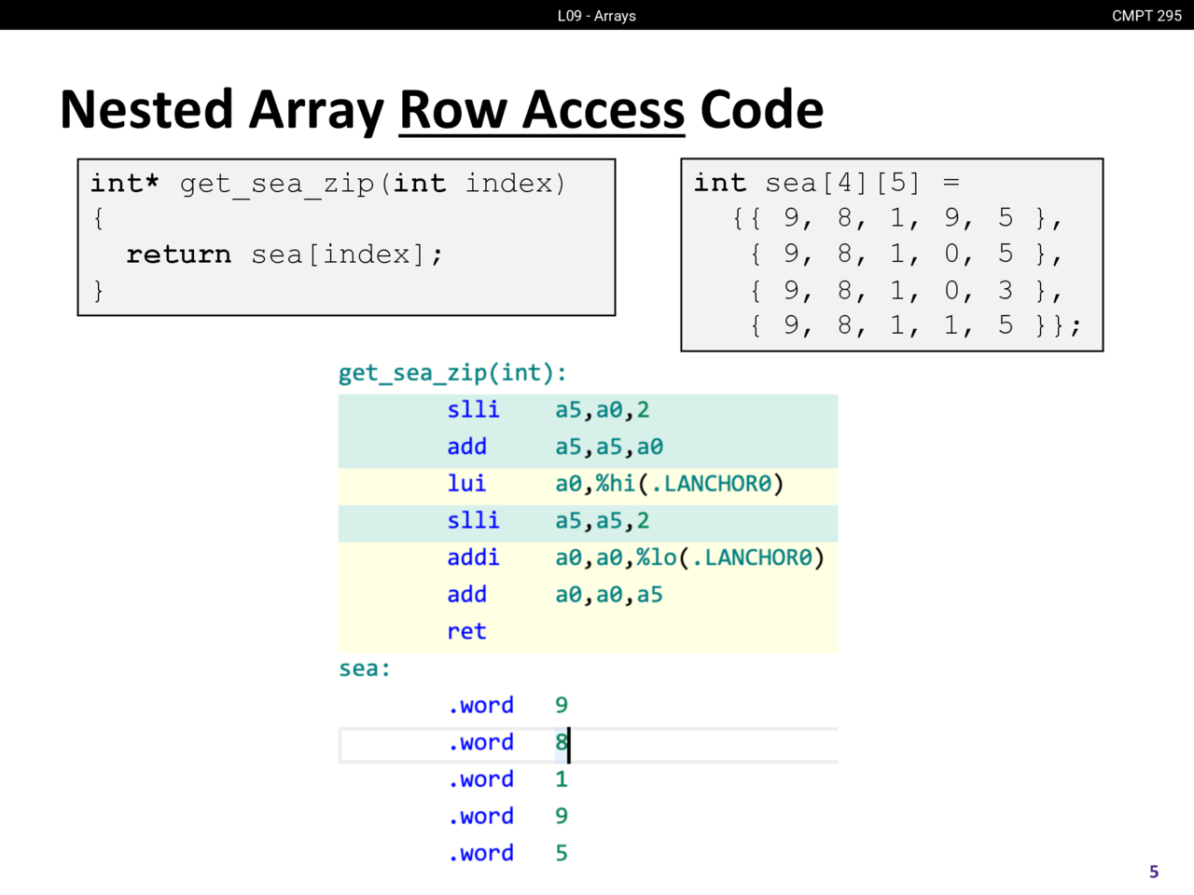Viewport: 1194px width, 895px height.
Task: Click the 'int* get_sea_zip(int index)' function signature
Action: [x=327, y=184]
